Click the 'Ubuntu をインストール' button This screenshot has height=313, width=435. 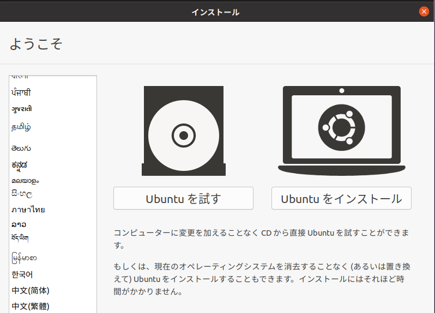[x=341, y=198]
